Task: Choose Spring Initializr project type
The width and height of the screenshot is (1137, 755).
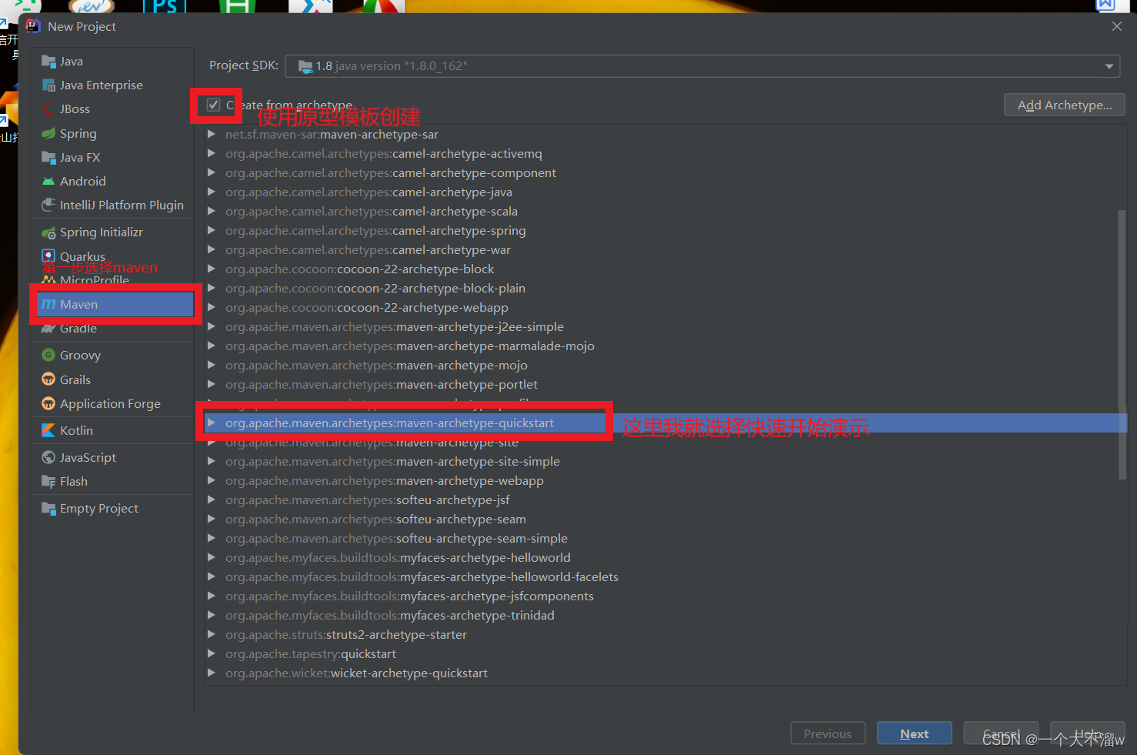Action: pos(112,232)
